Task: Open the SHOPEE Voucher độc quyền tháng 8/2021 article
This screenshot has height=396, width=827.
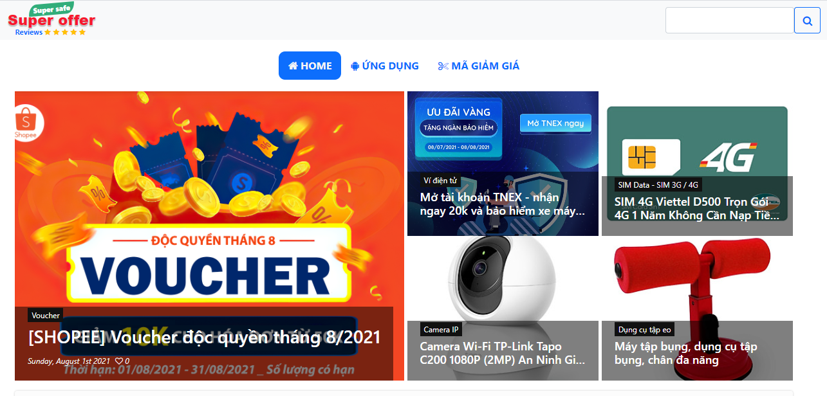Action: coord(205,337)
